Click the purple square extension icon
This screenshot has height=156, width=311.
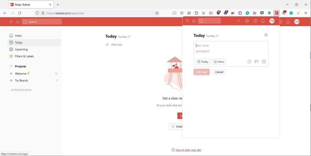tap(240, 13)
